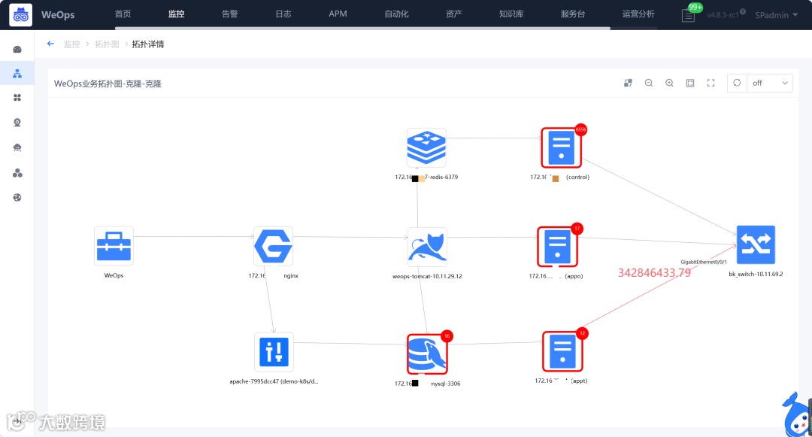Open the 首页 menu
Image resolution: width=812 pixels, height=437 pixels.
(x=123, y=14)
